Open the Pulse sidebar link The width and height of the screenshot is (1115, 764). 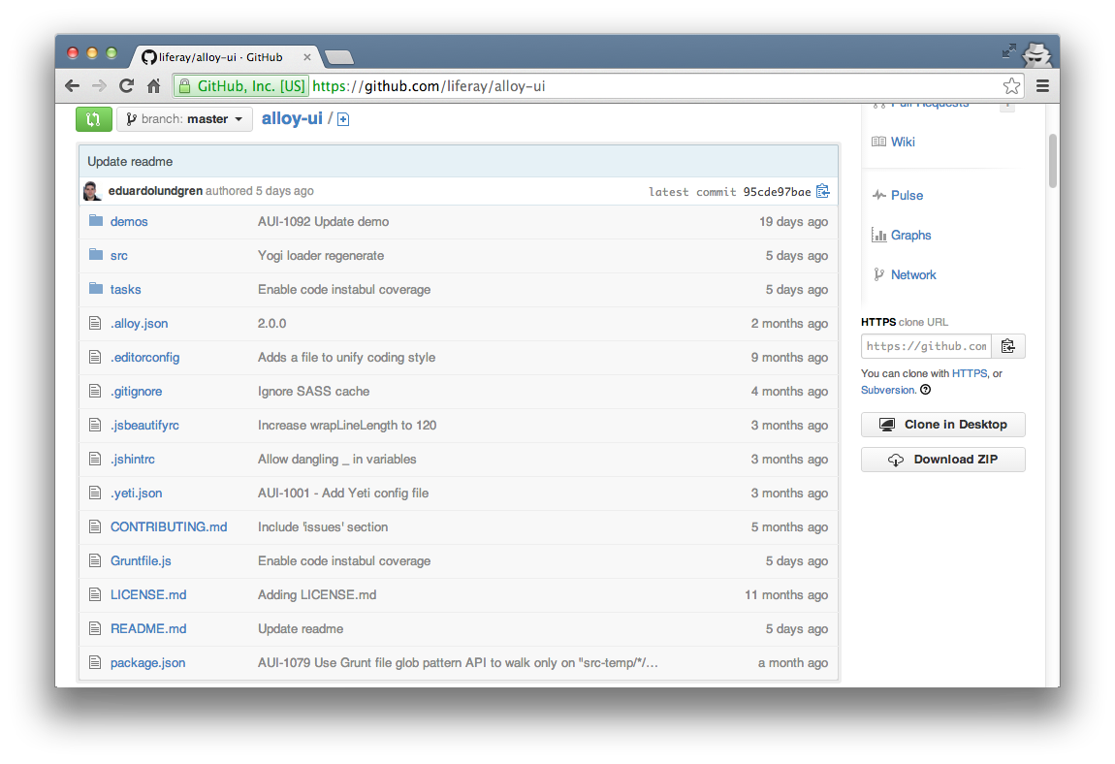tap(907, 195)
